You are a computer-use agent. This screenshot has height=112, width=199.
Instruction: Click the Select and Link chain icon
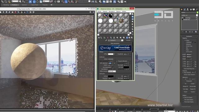(x=2, y=2)
